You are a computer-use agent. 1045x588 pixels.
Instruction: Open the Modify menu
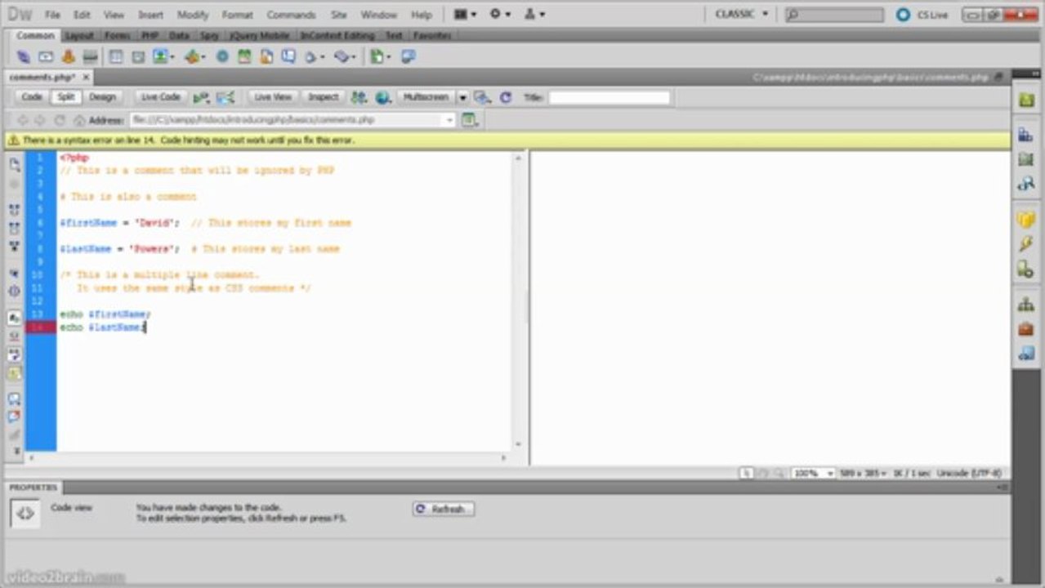coord(193,15)
